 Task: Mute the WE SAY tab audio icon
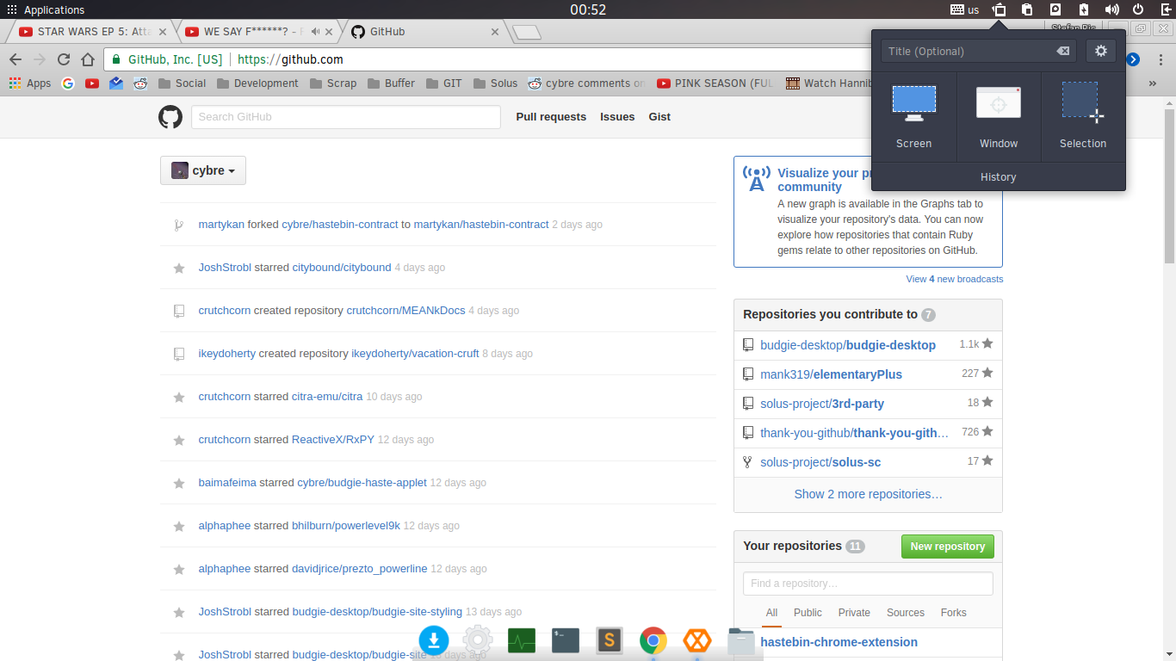pyautogui.click(x=316, y=32)
